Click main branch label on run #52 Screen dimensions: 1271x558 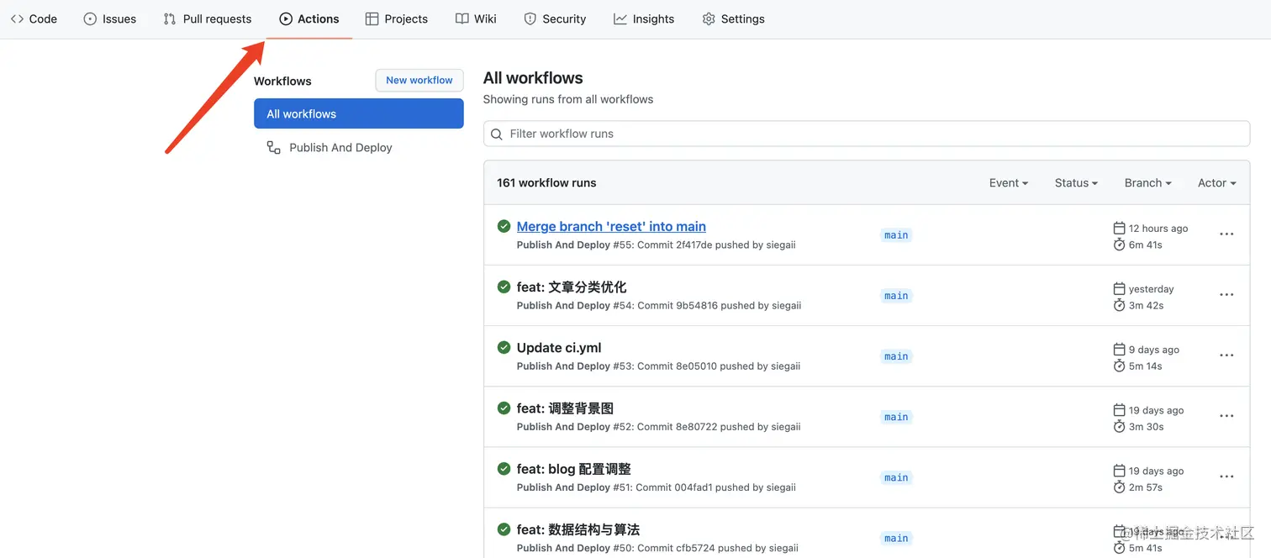coord(896,416)
